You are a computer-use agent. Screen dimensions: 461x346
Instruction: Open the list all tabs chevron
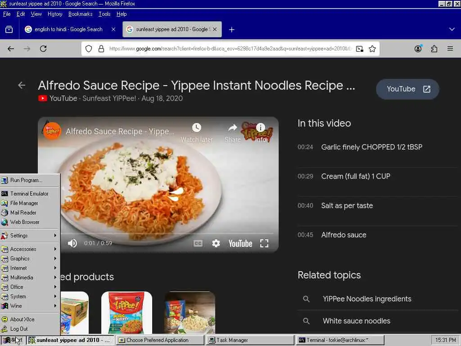point(452,29)
